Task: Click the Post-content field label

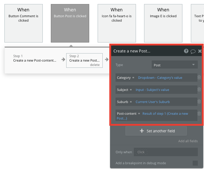Action: 126,114
